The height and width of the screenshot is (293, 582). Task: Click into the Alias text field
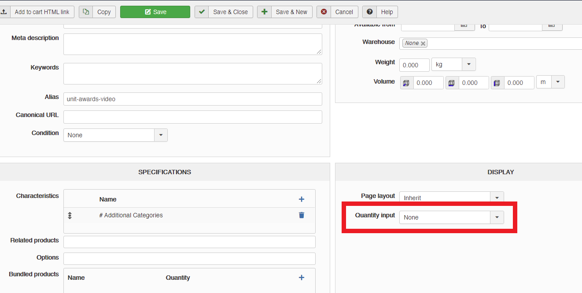pyautogui.click(x=192, y=99)
